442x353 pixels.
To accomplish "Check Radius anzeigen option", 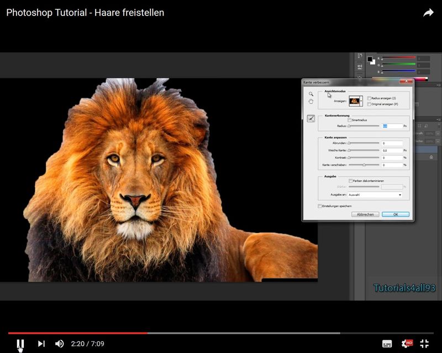I will tap(369, 98).
